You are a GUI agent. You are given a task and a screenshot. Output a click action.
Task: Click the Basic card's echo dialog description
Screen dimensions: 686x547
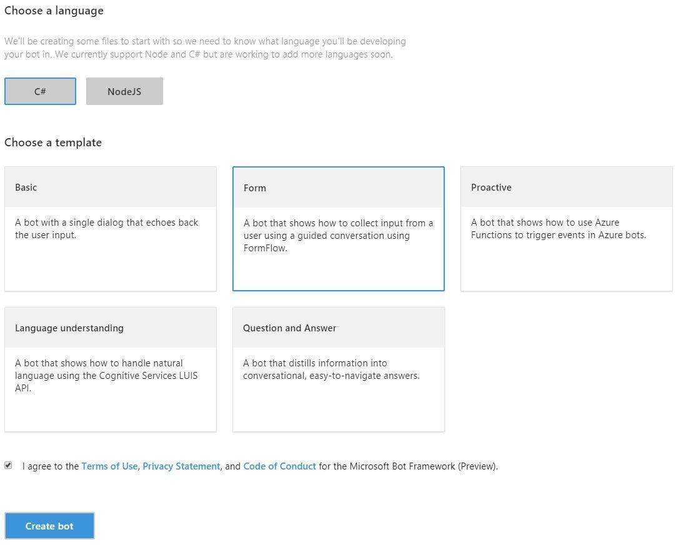click(106, 229)
